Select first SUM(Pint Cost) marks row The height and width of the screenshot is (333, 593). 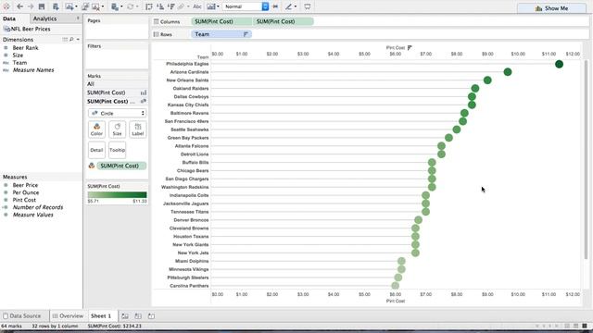click(117, 92)
